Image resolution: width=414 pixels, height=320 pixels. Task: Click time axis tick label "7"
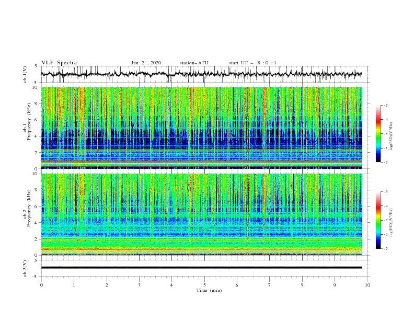(270, 285)
